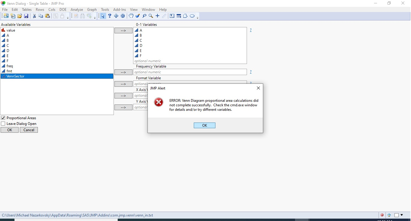Image resolution: width=411 pixels, height=221 pixels.
Task: Close the JMP Alert dialog with X
Action: pyautogui.click(x=258, y=88)
